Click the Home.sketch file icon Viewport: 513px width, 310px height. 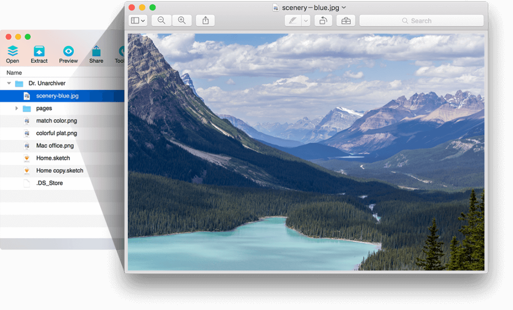(27, 158)
